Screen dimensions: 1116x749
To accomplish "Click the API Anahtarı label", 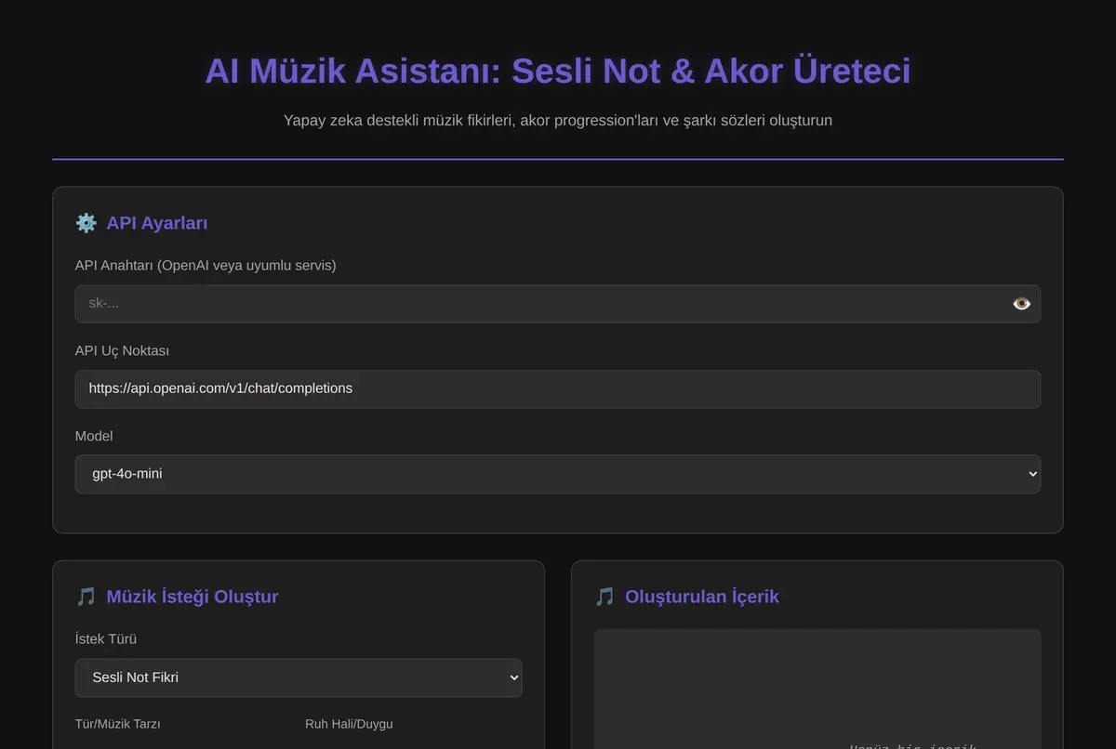I will (206, 266).
